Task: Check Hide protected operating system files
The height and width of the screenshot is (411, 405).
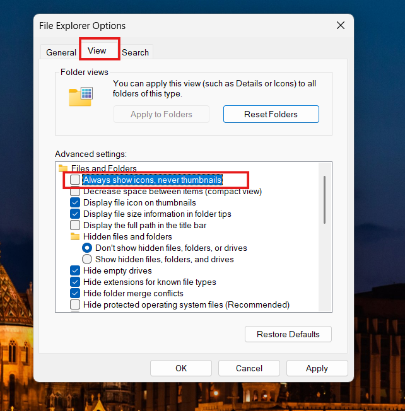Action: point(75,304)
